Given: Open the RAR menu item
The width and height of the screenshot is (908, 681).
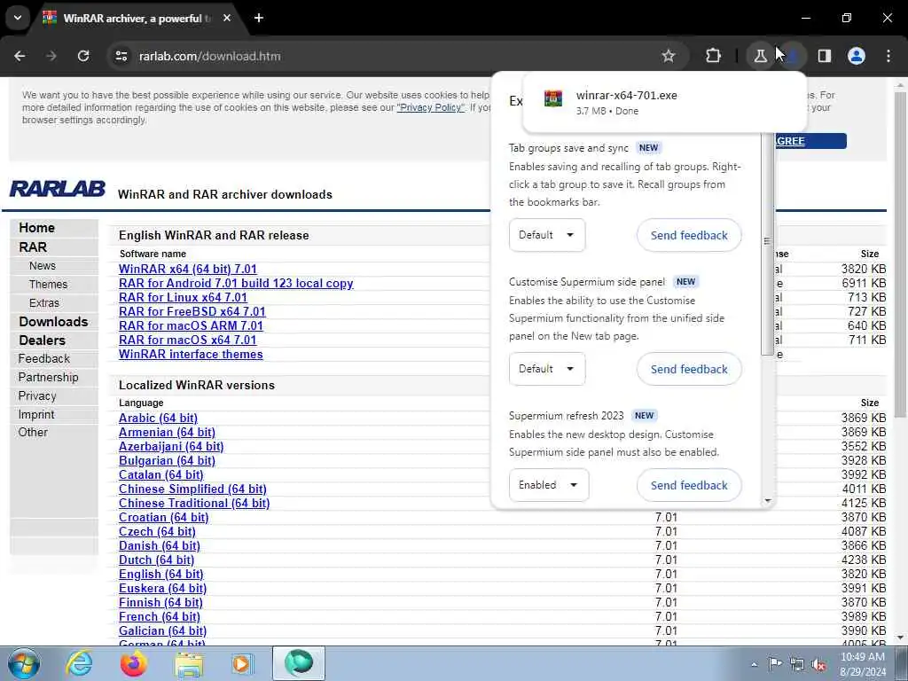Looking at the screenshot, I should 33,247.
